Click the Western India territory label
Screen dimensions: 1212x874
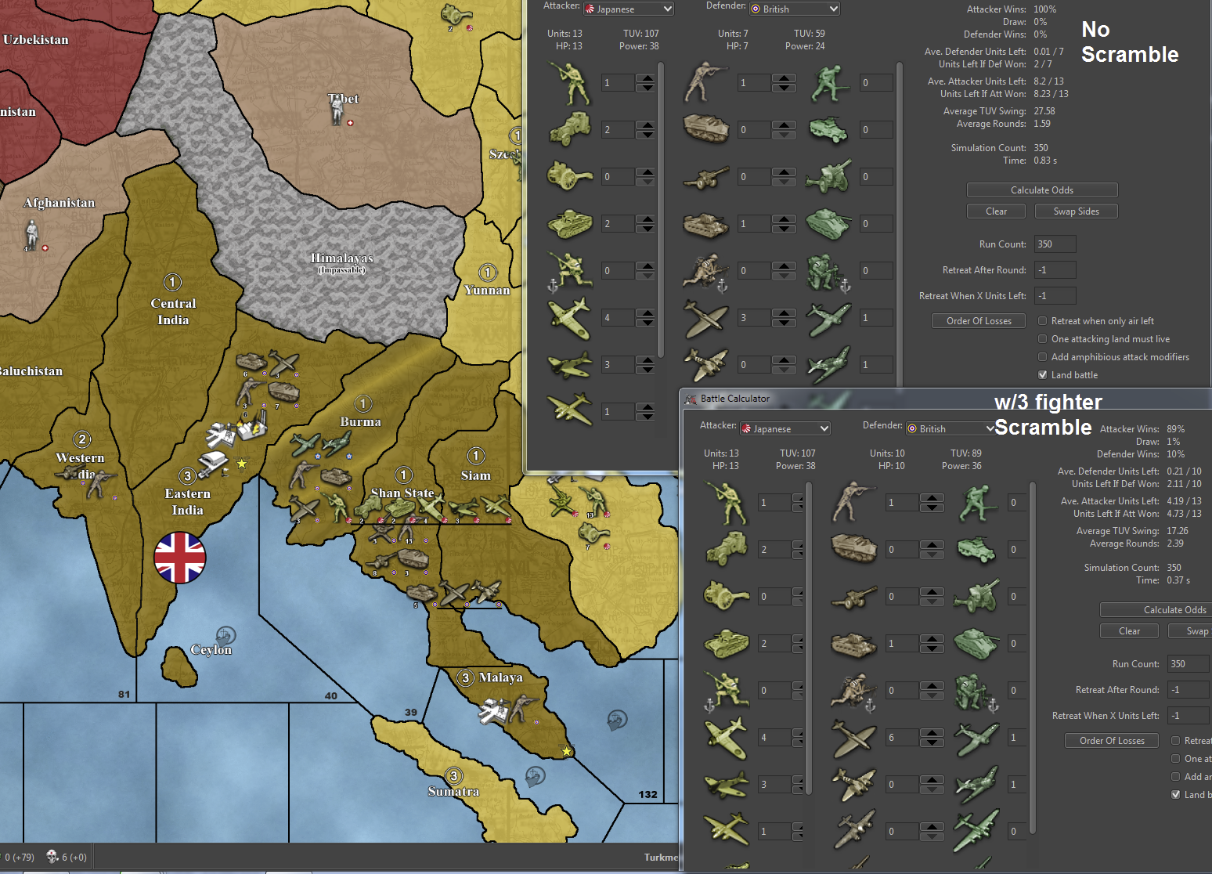(80, 465)
